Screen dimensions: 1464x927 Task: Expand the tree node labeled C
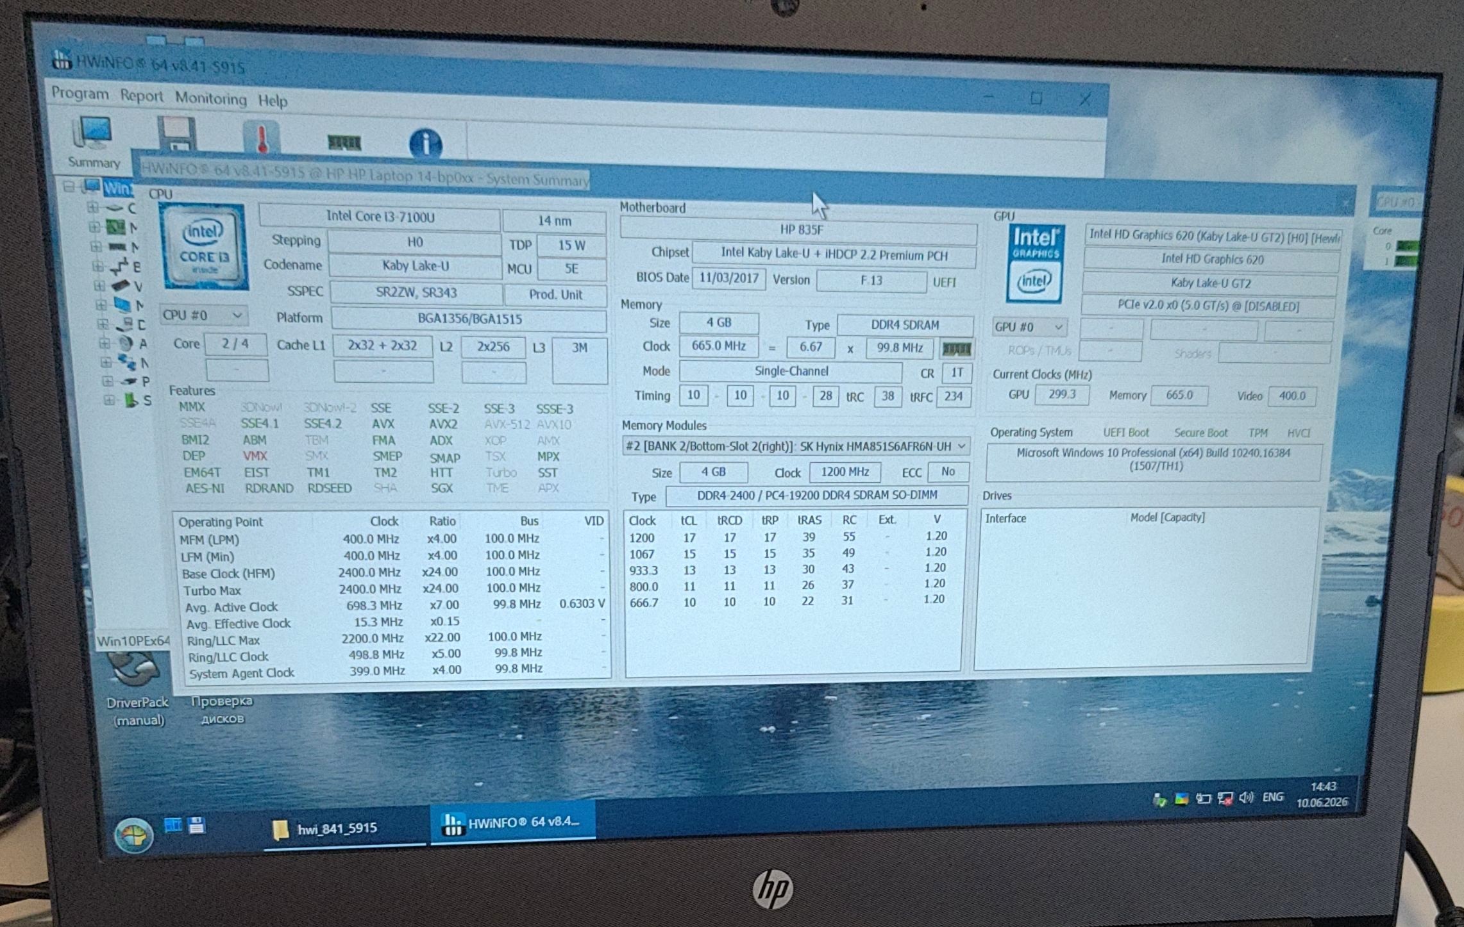(x=92, y=207)
